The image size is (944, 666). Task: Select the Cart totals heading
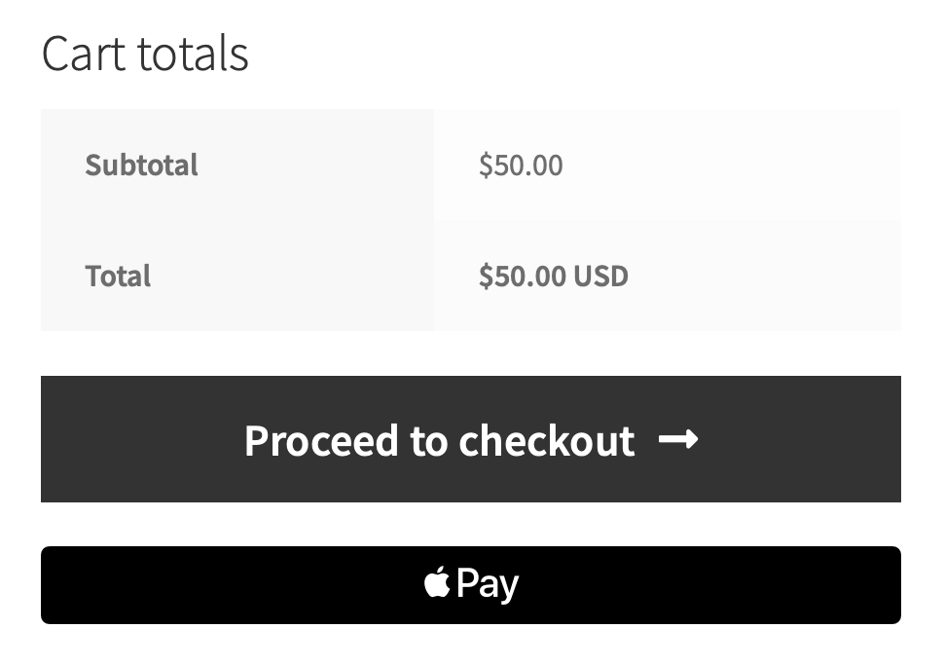point(145,54)
